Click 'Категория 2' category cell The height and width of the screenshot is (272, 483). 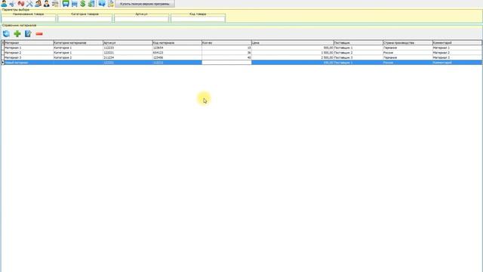[78, 57]
